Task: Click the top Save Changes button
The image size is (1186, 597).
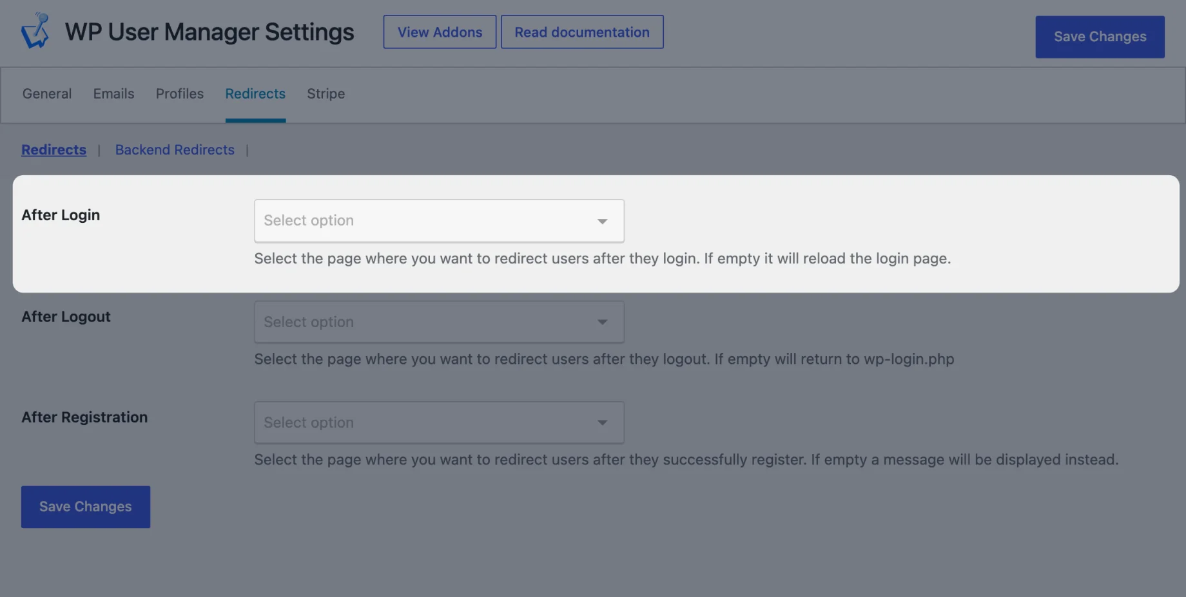Action: pos(1100,37)
